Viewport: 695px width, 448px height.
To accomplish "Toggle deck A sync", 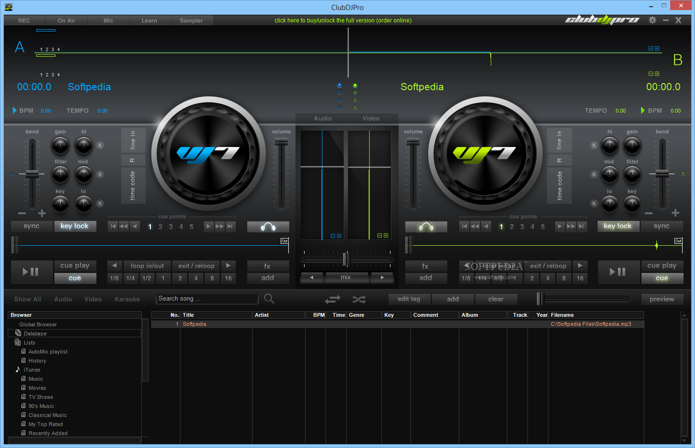I will [x=32, y=226].
